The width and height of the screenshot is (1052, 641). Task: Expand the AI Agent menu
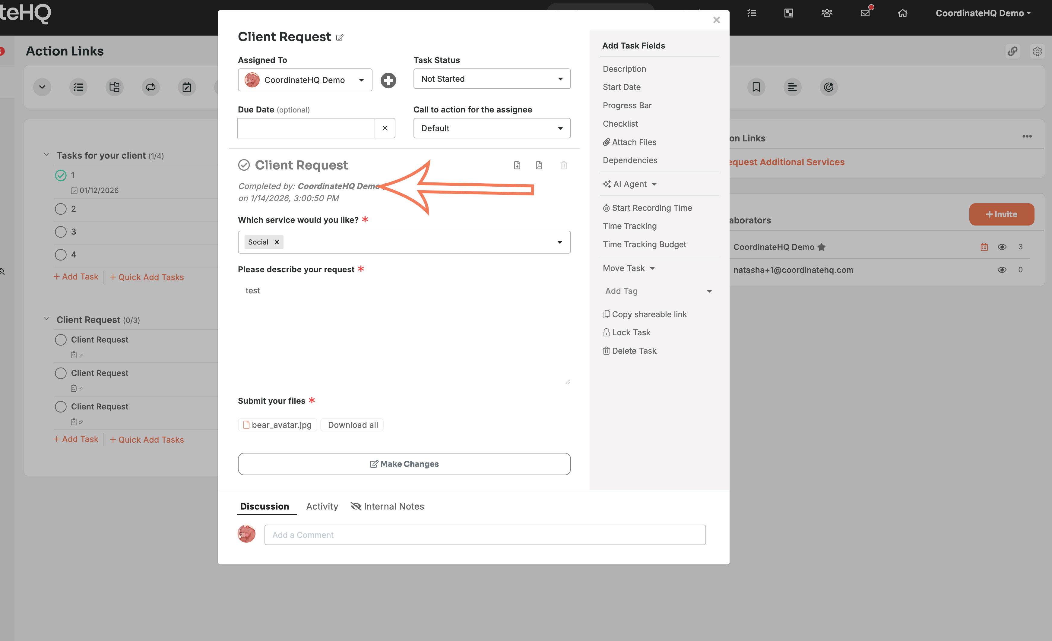pos(630,184)
